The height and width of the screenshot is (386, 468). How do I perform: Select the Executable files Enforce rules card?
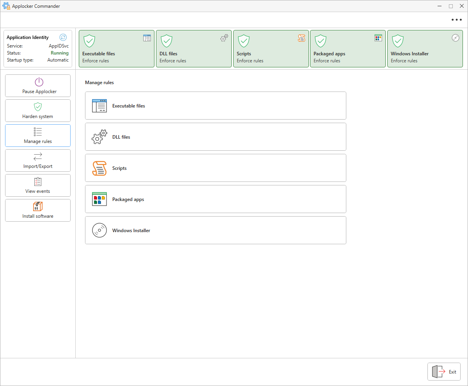pos(117,49)
